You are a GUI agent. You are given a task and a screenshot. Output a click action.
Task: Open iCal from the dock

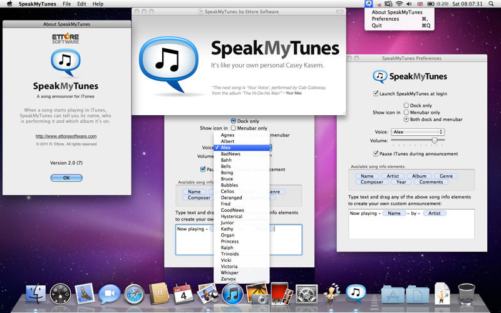[183, 294]
